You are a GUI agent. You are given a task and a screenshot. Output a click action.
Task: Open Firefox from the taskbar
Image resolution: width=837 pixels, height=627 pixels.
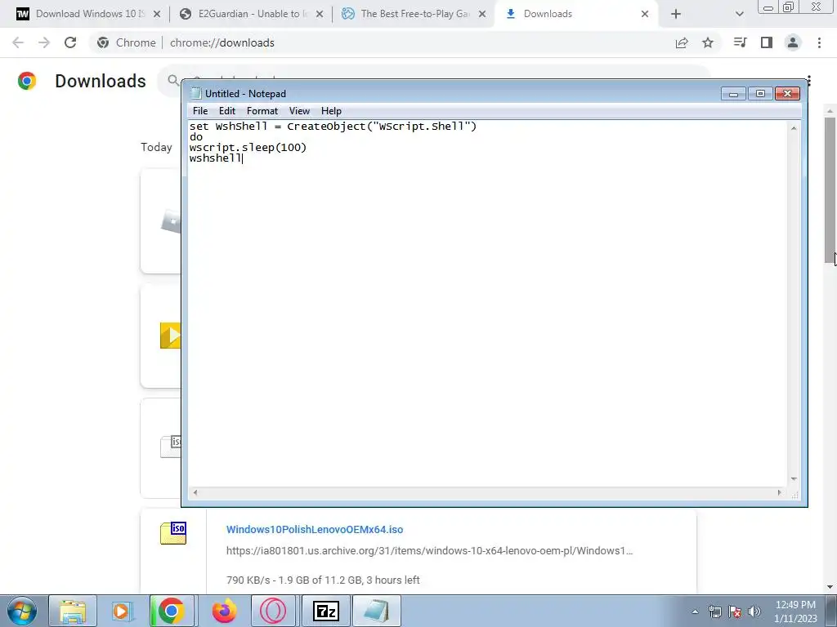(x=224, y=611)
